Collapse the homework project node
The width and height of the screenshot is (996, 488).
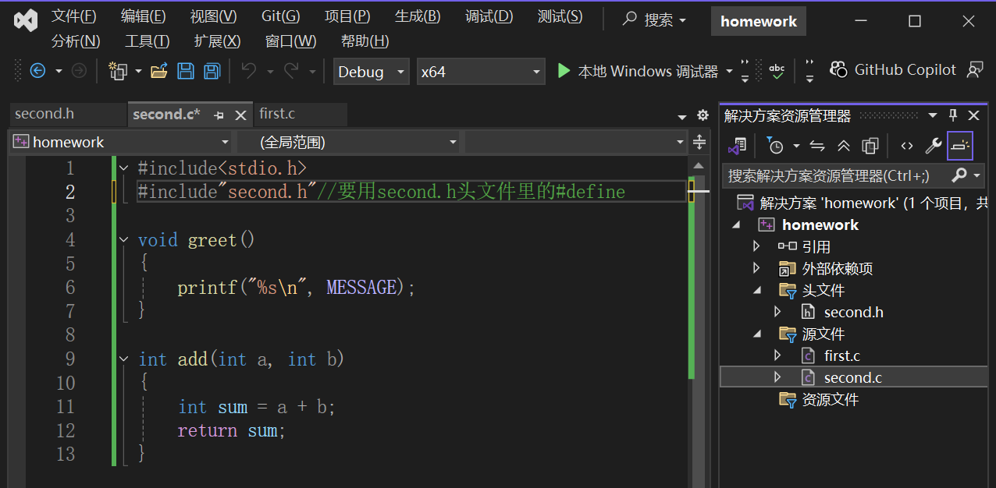(736, 225)
